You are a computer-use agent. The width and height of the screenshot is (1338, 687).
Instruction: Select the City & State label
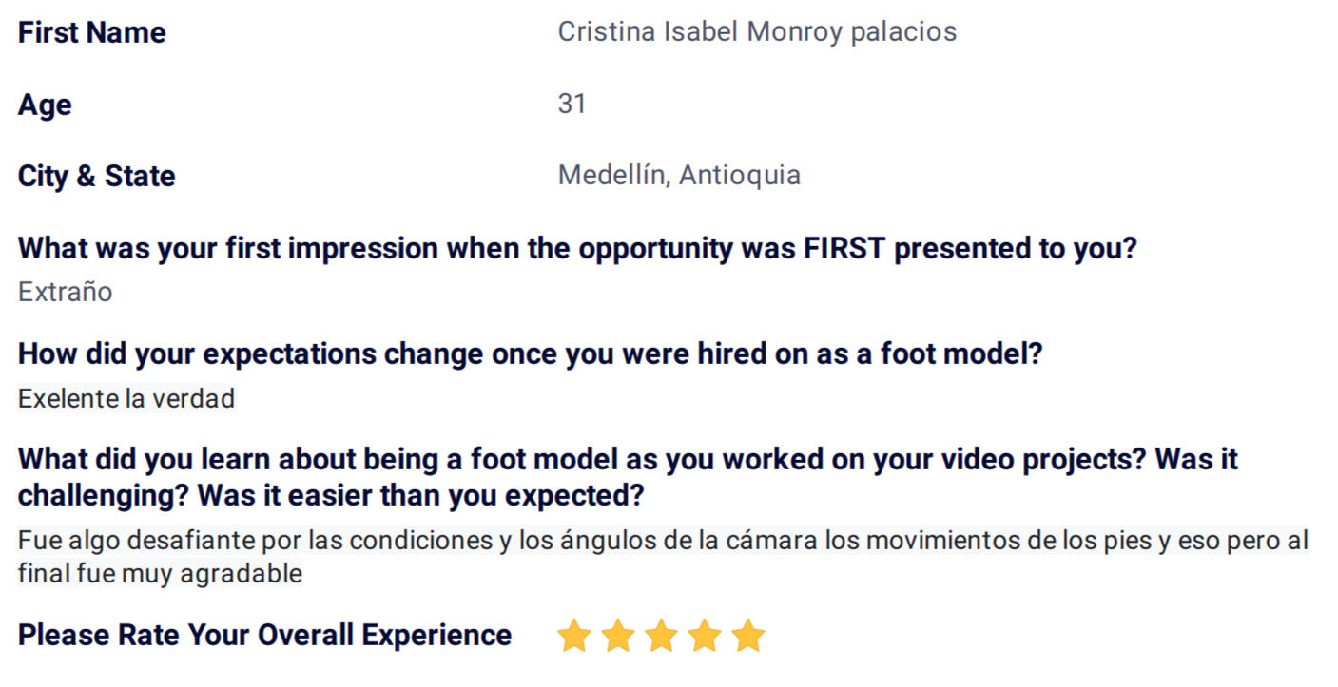97,177
